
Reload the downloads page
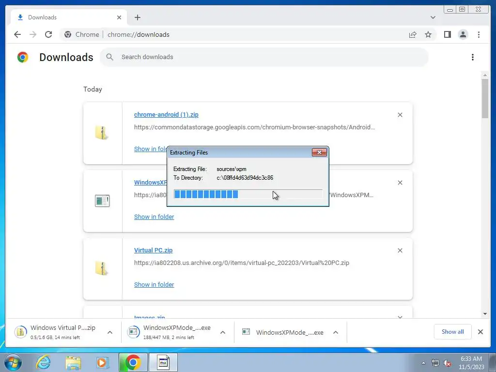(x=48, y=34)
